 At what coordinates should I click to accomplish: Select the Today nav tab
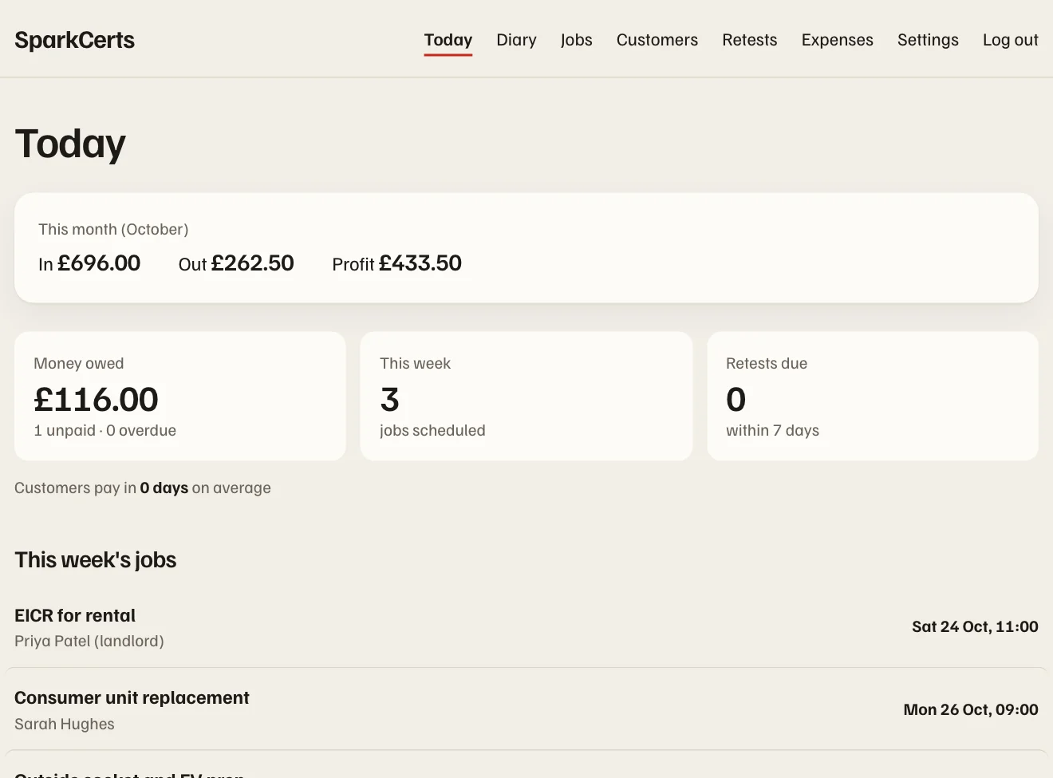coord(448,40)
